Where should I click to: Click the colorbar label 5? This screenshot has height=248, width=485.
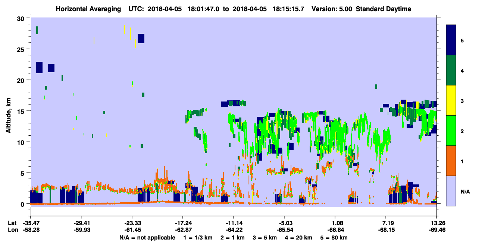(462, 40)
